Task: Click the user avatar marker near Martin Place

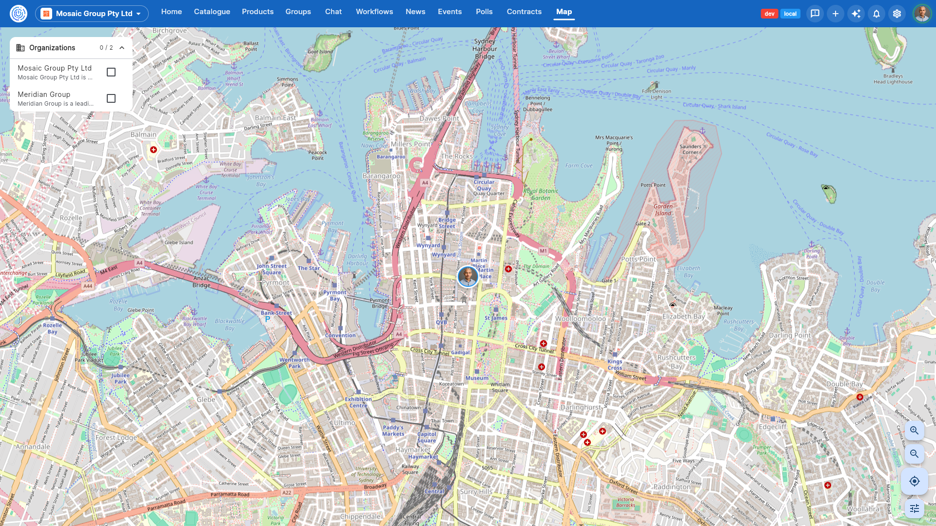Action: (x=468, y=276)
